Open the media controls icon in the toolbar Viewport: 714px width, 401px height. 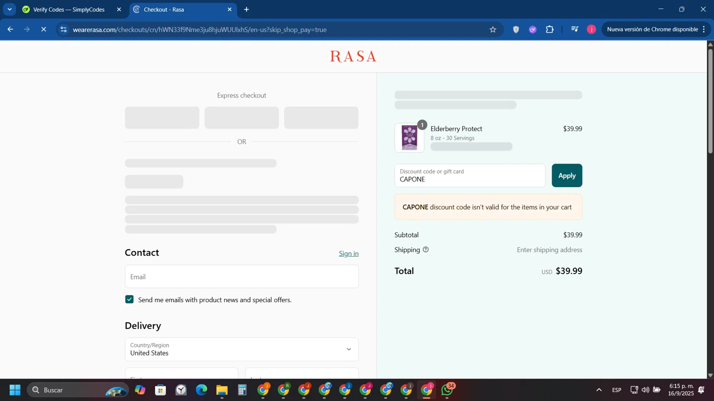(x=575, y=29)
